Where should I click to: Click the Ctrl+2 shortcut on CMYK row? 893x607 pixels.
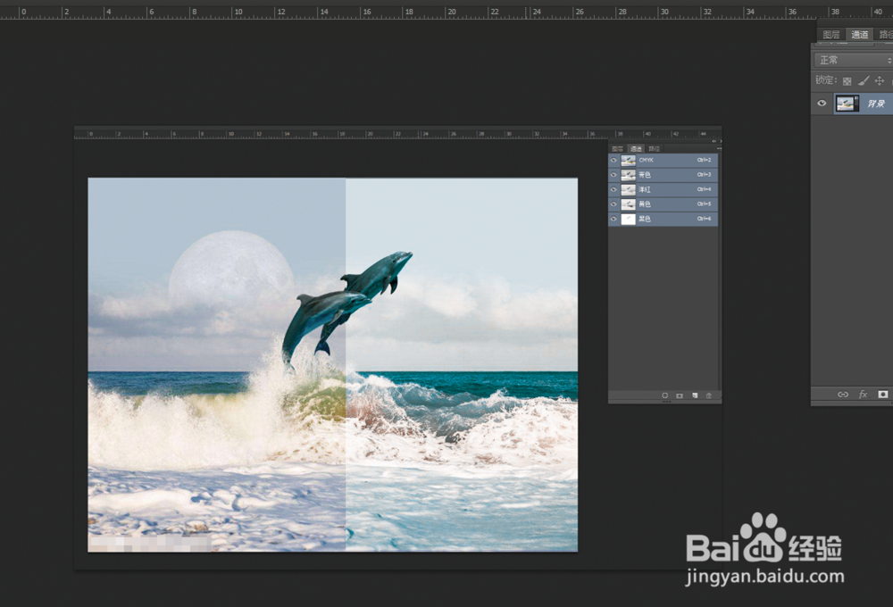(x=704, y=161)
